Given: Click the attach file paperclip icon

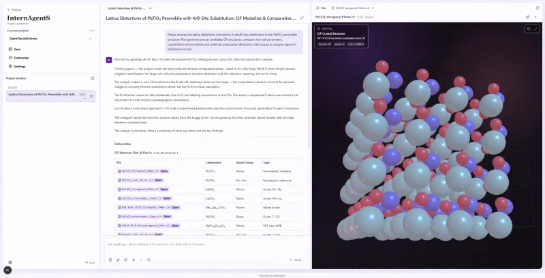Looking at the screenshot, I should pyautogui.click(x=118, y=260).
